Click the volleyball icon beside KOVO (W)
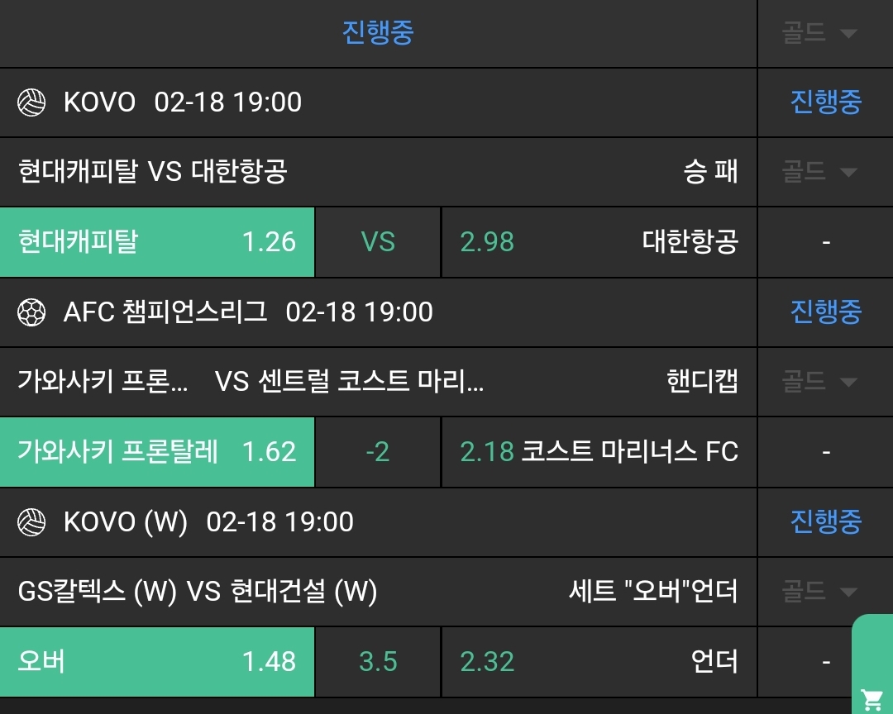Image resolution: width=893 pixels, height=714 pixels. point(31,522)
